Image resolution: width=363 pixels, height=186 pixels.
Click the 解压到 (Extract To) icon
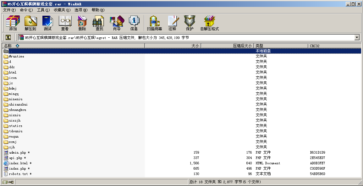pyautogui.click(x=30, y=23)
